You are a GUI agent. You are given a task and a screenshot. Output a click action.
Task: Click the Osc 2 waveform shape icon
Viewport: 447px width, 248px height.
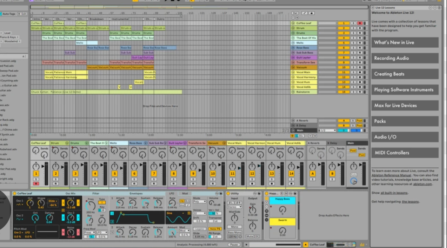19,219
